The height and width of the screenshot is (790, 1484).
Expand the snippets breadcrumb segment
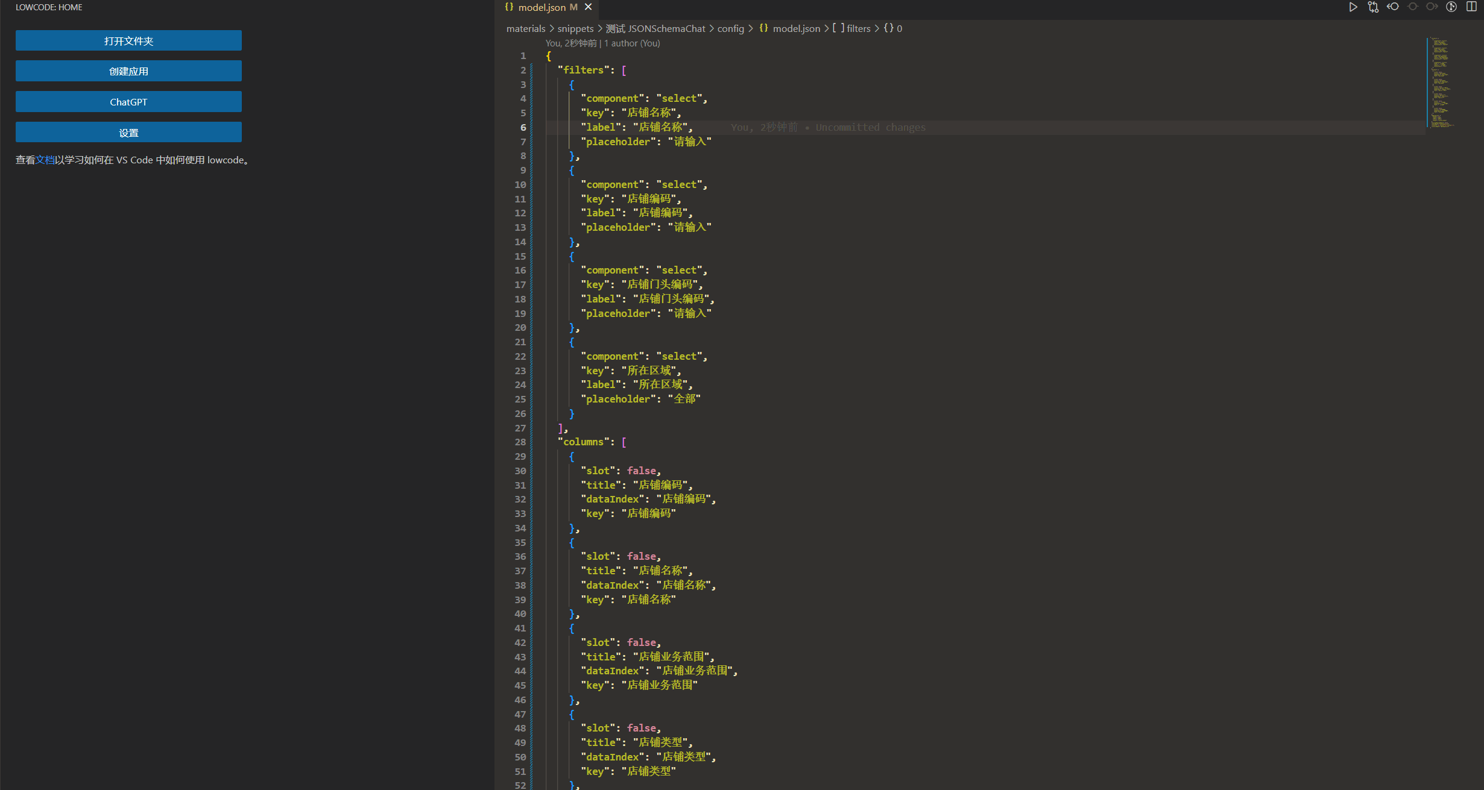(x=575, y=28)
